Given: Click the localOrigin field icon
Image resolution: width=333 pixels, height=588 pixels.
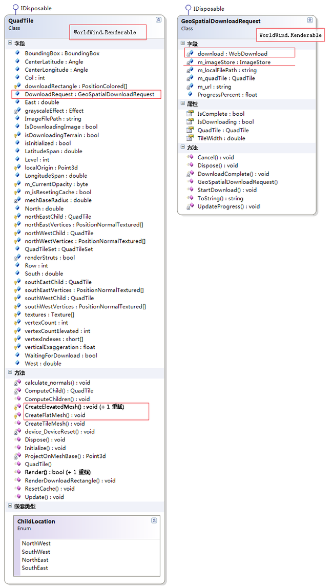Looking at the screenshot, I should pyautogui.click(x=17, y=167).
